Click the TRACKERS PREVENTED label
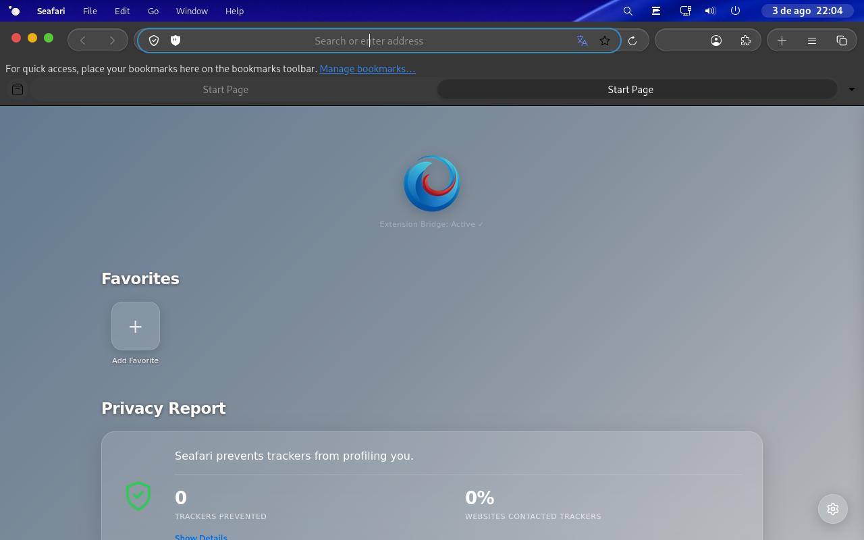 pyautogui.click(x=221, y=516)
